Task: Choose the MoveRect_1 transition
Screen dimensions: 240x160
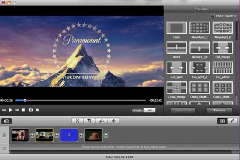Action: [x=199, y=28]
